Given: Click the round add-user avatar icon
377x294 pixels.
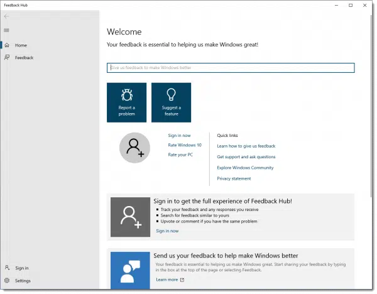Looking at the screenshot, I should (x=134, y=148).
